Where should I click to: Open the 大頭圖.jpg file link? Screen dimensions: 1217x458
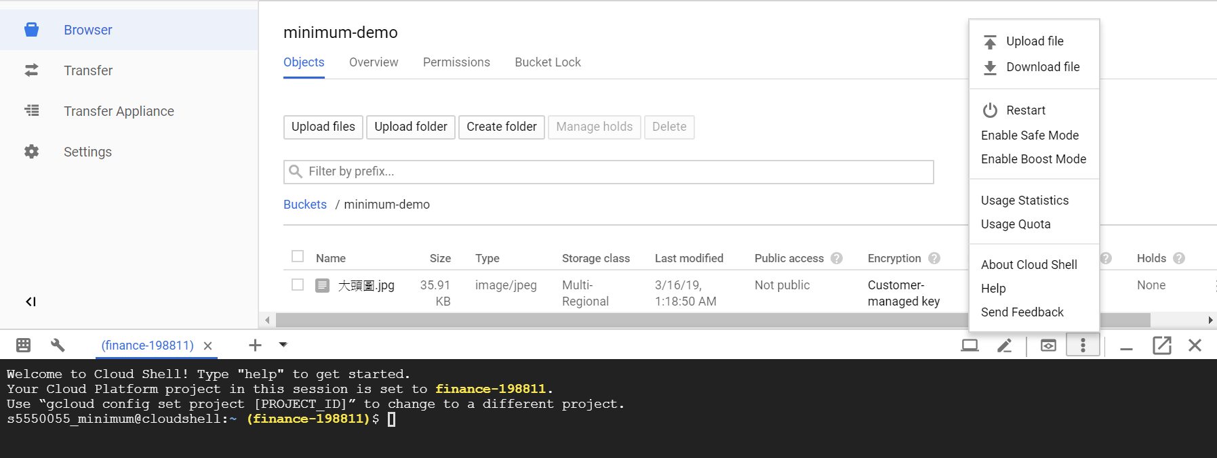click(366, 285)
